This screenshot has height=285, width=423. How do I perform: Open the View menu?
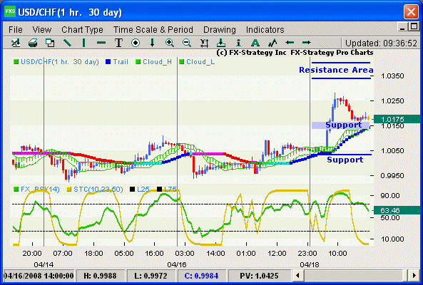click(42, 30)
